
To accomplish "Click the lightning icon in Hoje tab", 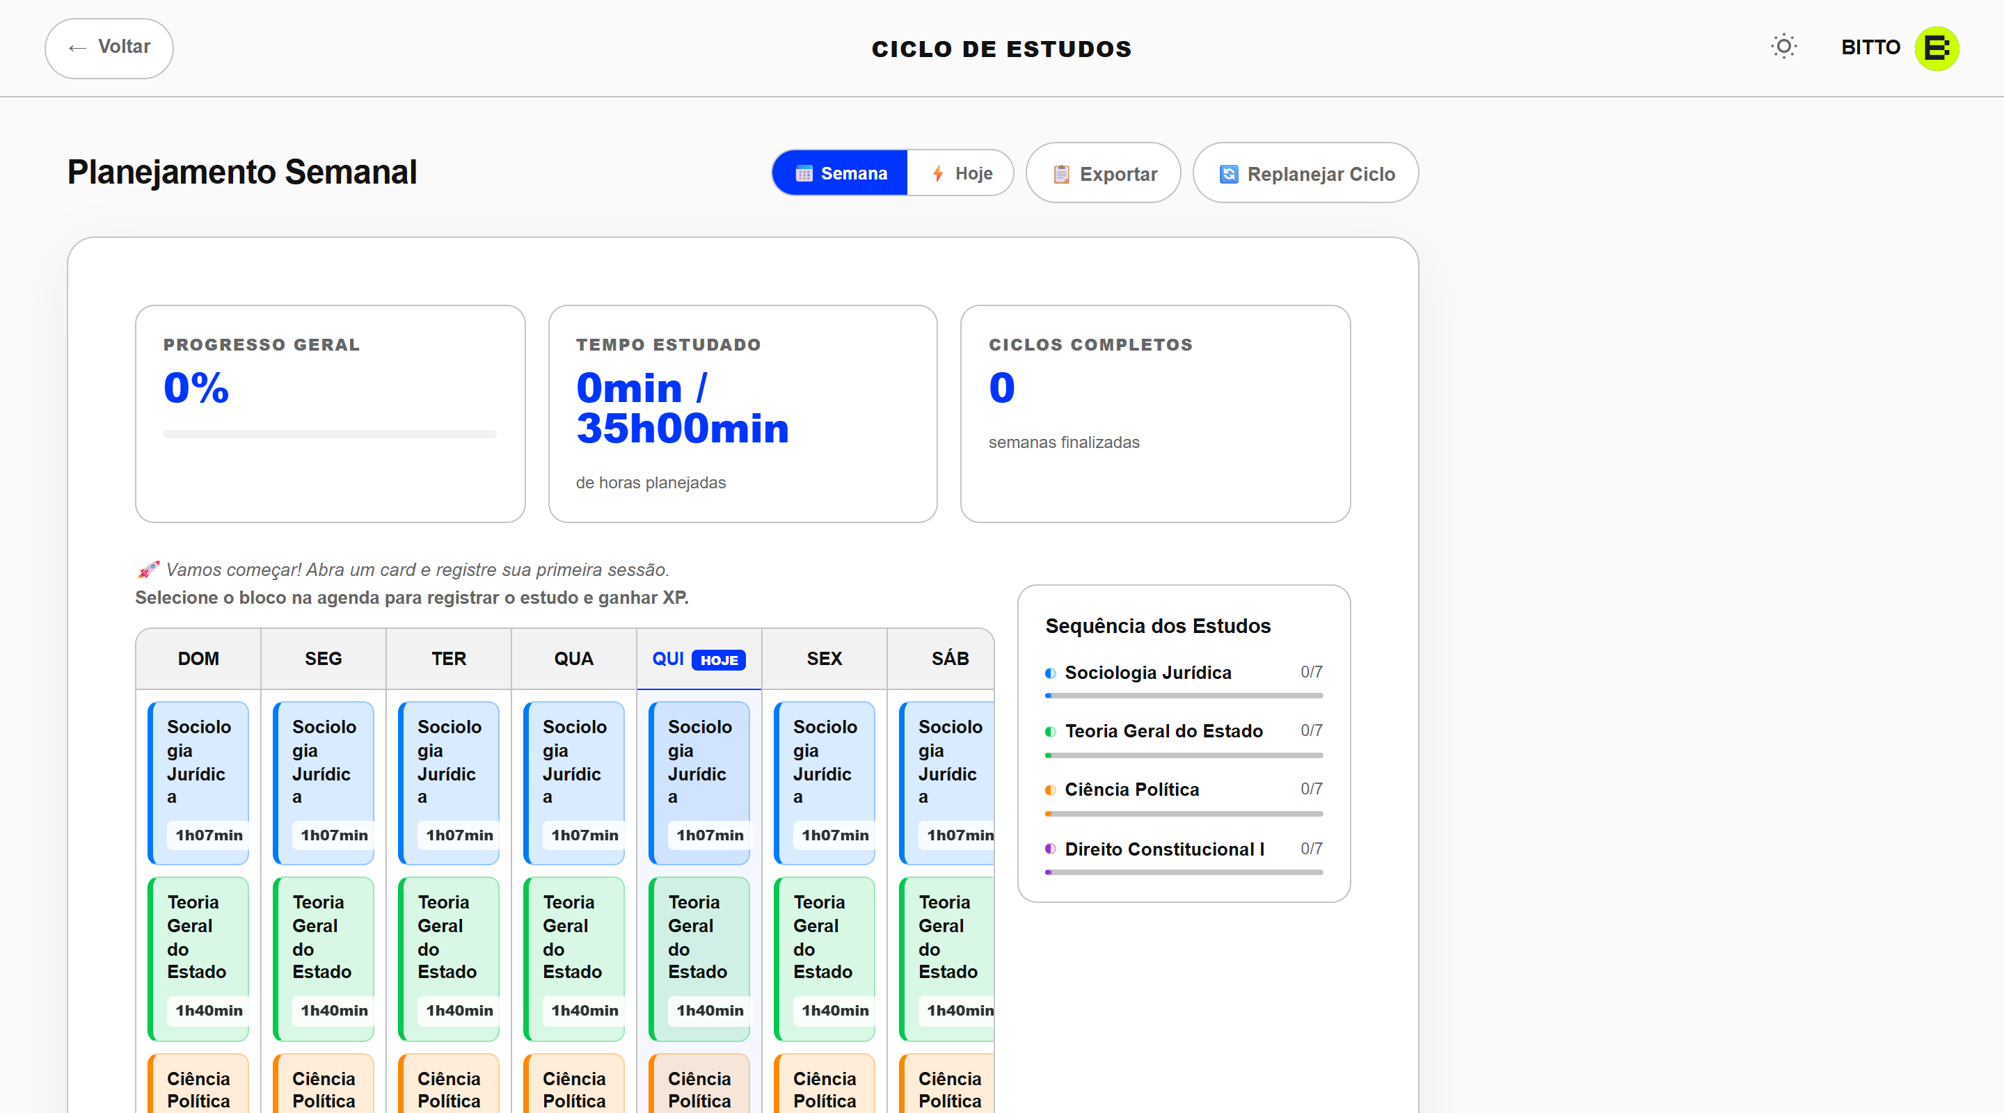I will [938, 173].
